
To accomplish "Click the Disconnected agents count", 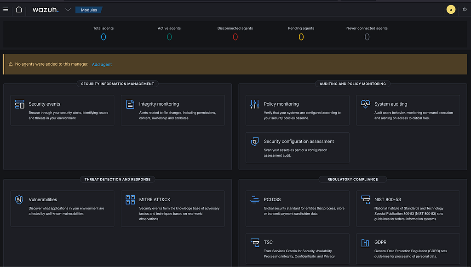I will (235, 37).
